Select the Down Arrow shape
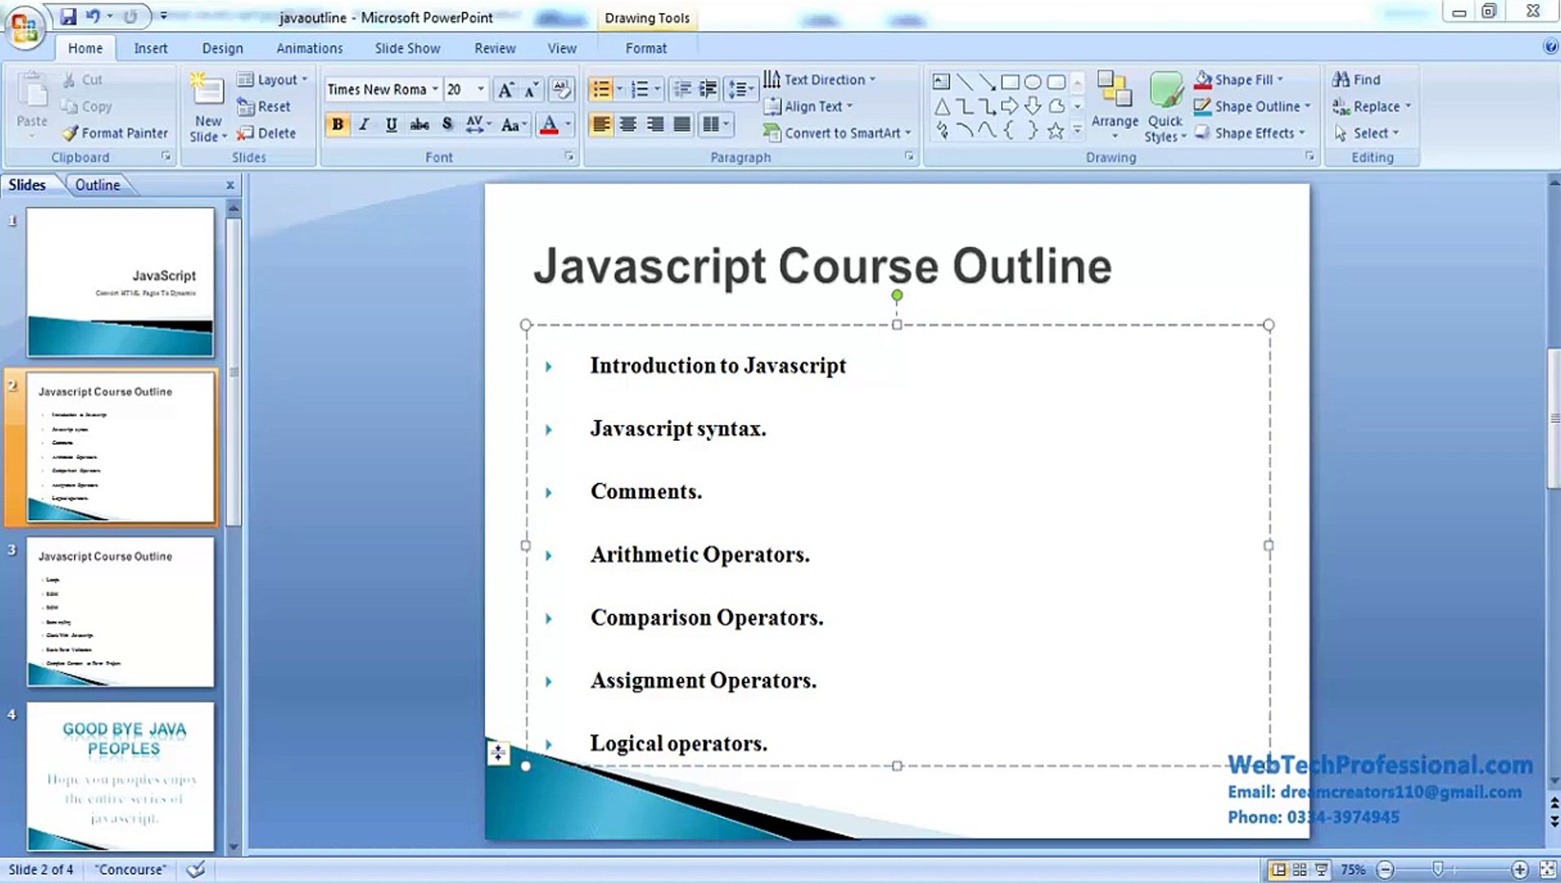 (x=1033, y=106)
